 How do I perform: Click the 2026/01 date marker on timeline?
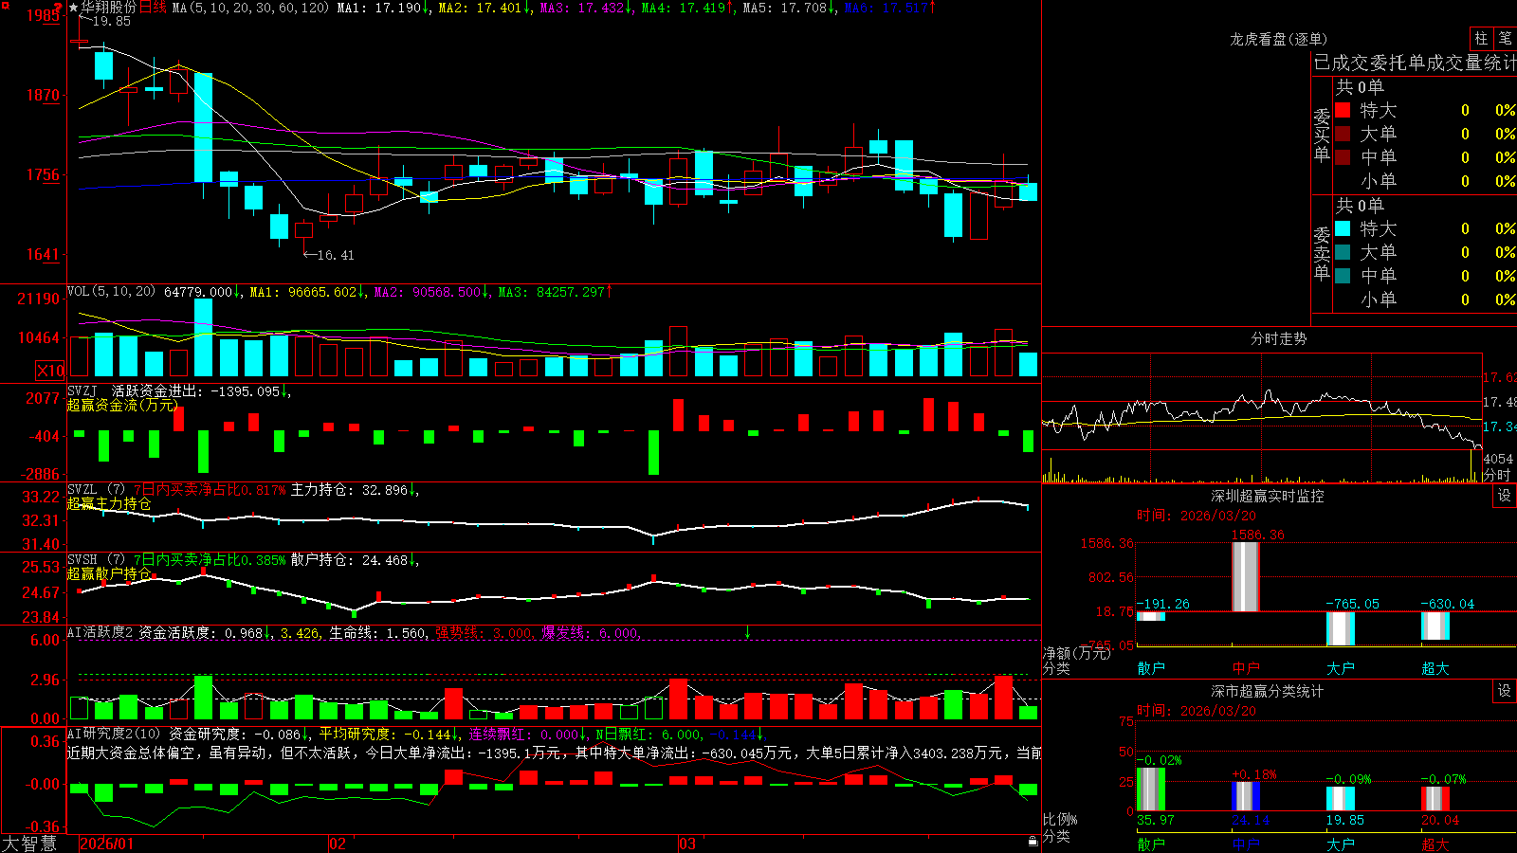(107, 844)
